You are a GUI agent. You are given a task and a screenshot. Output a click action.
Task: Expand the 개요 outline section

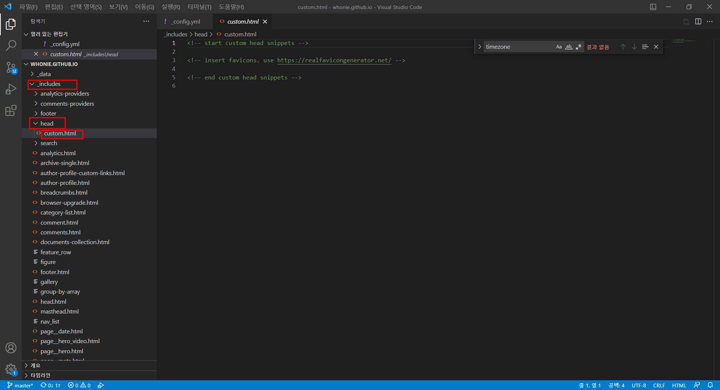[x=89, y=366]
